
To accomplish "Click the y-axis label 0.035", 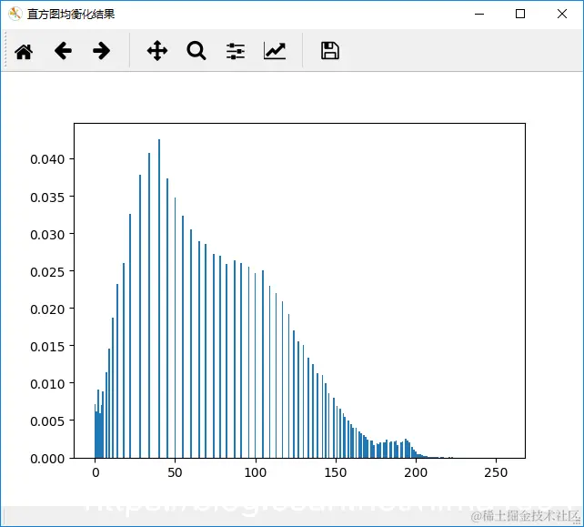I will point(47,197).
